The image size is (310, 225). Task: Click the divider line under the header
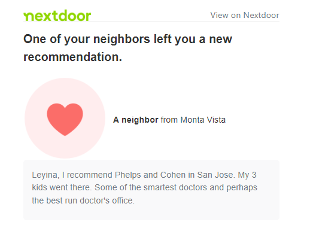point(151,22)
